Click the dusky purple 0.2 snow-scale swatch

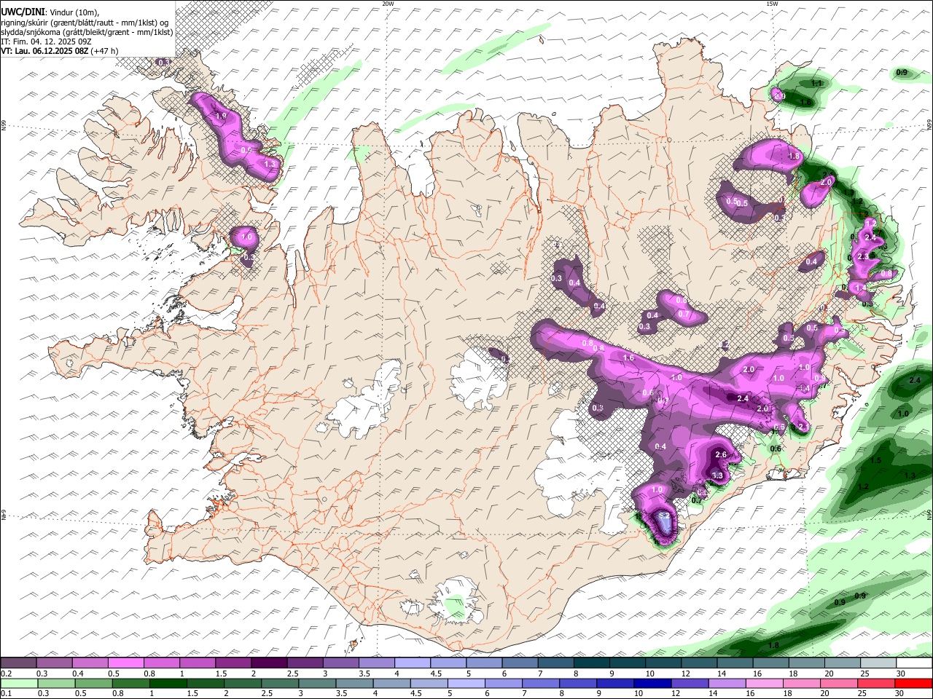(18, 663)
